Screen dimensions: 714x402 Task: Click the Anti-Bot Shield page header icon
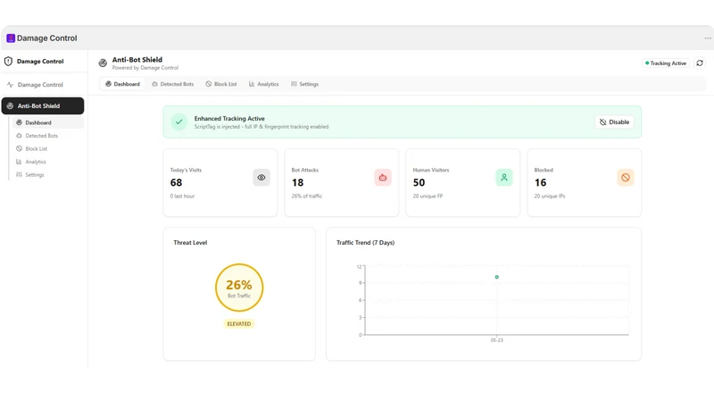point(103,63)
